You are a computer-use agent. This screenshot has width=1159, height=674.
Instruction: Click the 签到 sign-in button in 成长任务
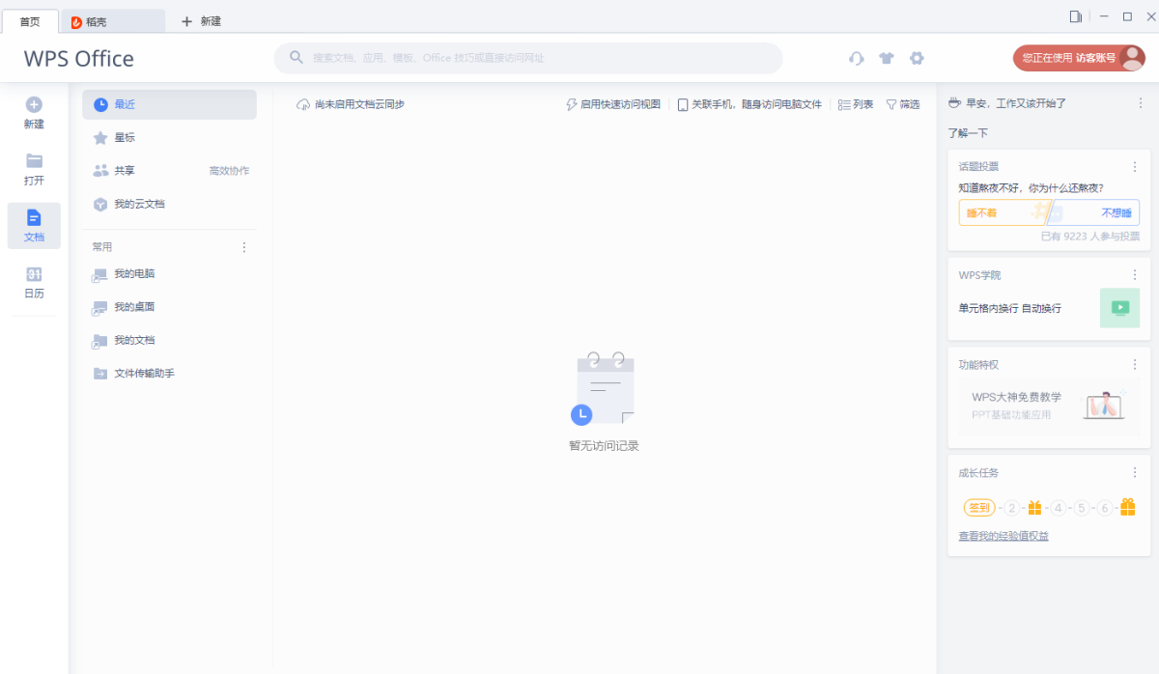click(978, 507)
